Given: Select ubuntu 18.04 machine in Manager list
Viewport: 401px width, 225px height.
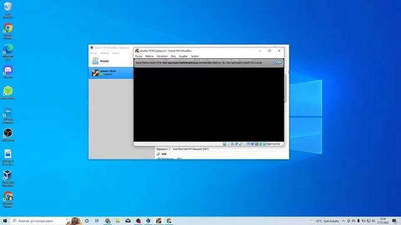Looking at the screenshot, I should pyautogui.click(x=111, y=72).
